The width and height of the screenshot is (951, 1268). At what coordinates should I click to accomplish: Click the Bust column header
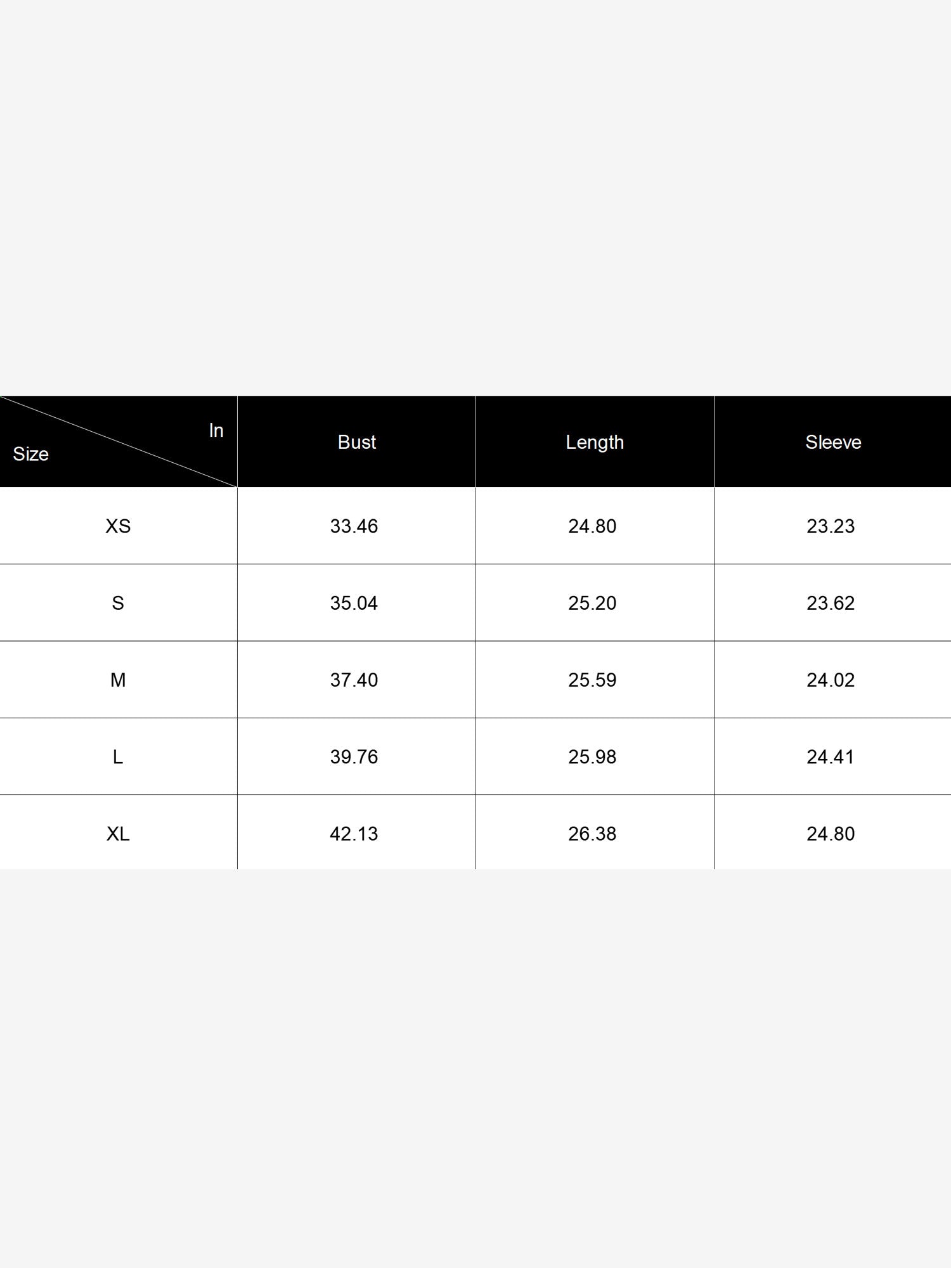357,442
